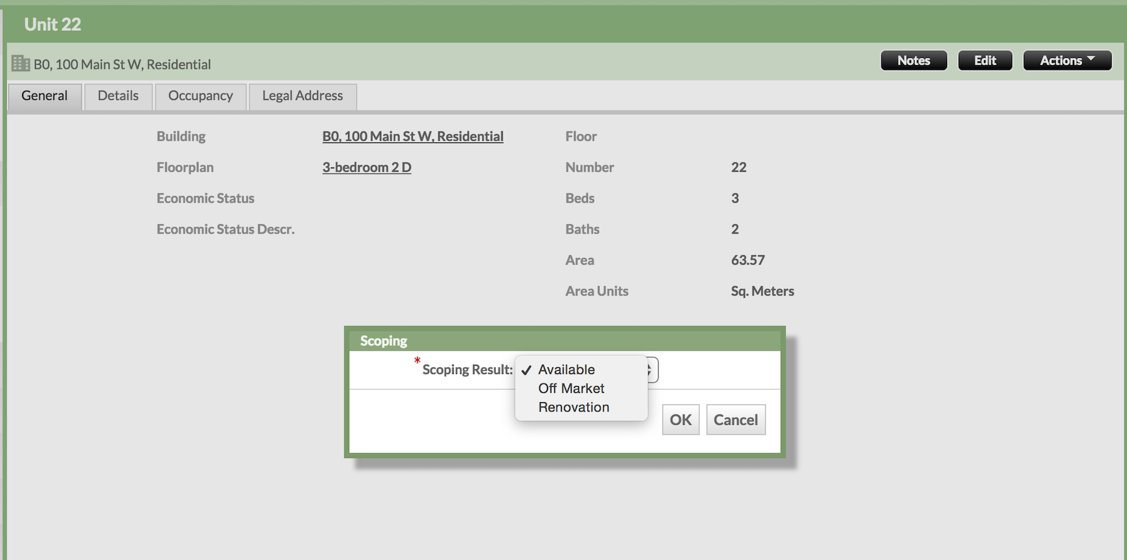Go to the Legal Address tab

point(303,96)
